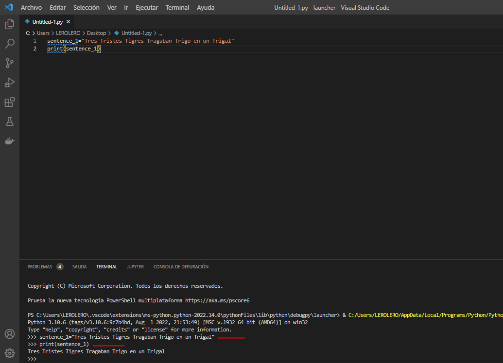
Task: Open the Run and Debug view
Action: (9, 82)
